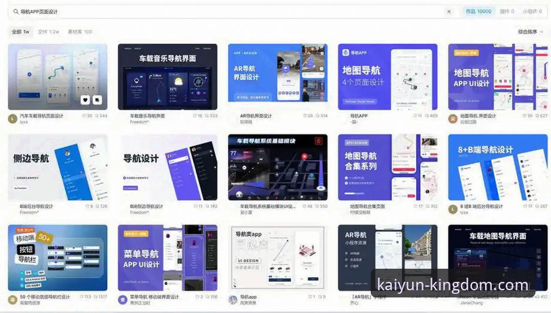This screenshot has width=551, height=313.
Task: Click the 汽车车载导航页面设计 title link
Action: pyautogui.click(x=41, y=116)
